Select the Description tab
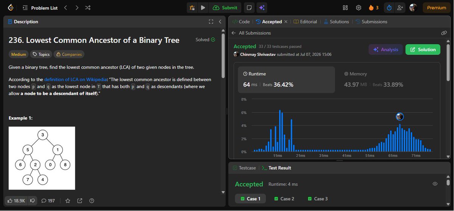 (x=23, y=22)
